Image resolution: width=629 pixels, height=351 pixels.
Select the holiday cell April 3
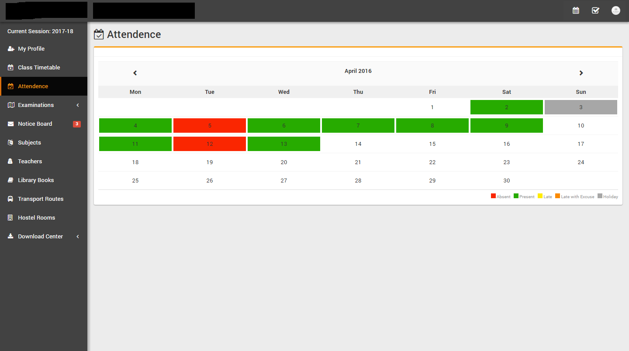point(581,107)
